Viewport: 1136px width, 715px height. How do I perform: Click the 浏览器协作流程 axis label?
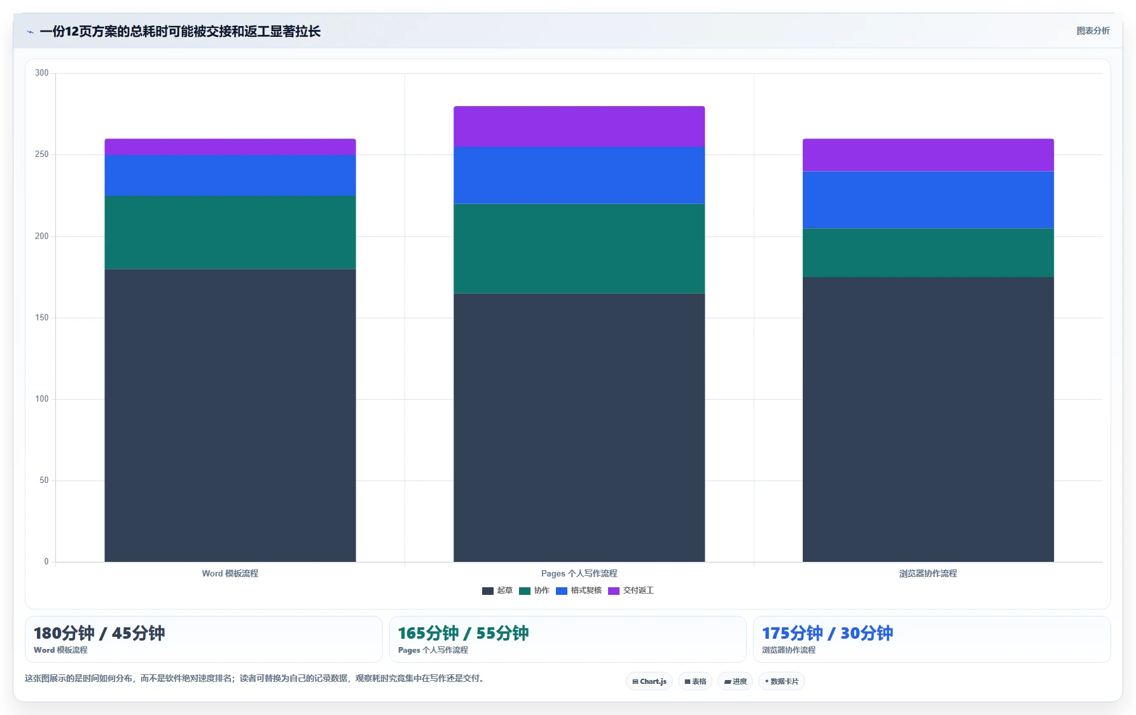pyautogui.click(x=928, y=573)
